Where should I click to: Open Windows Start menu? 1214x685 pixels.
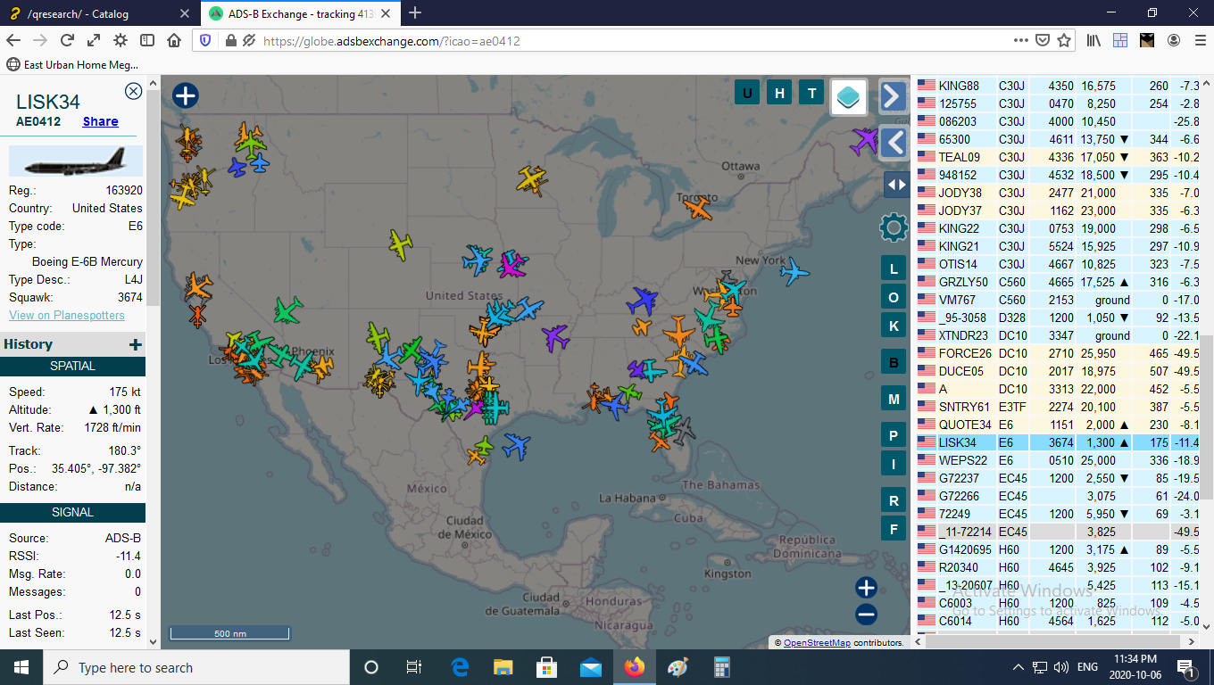(x=21, y=667)
